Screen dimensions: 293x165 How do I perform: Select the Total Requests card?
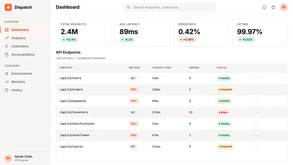click(84, 32)
